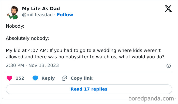Click the Read 17 replies button

coord(89,89)
